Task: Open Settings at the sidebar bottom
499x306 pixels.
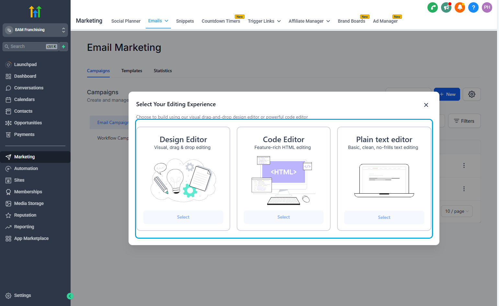Action: point(23,295)
